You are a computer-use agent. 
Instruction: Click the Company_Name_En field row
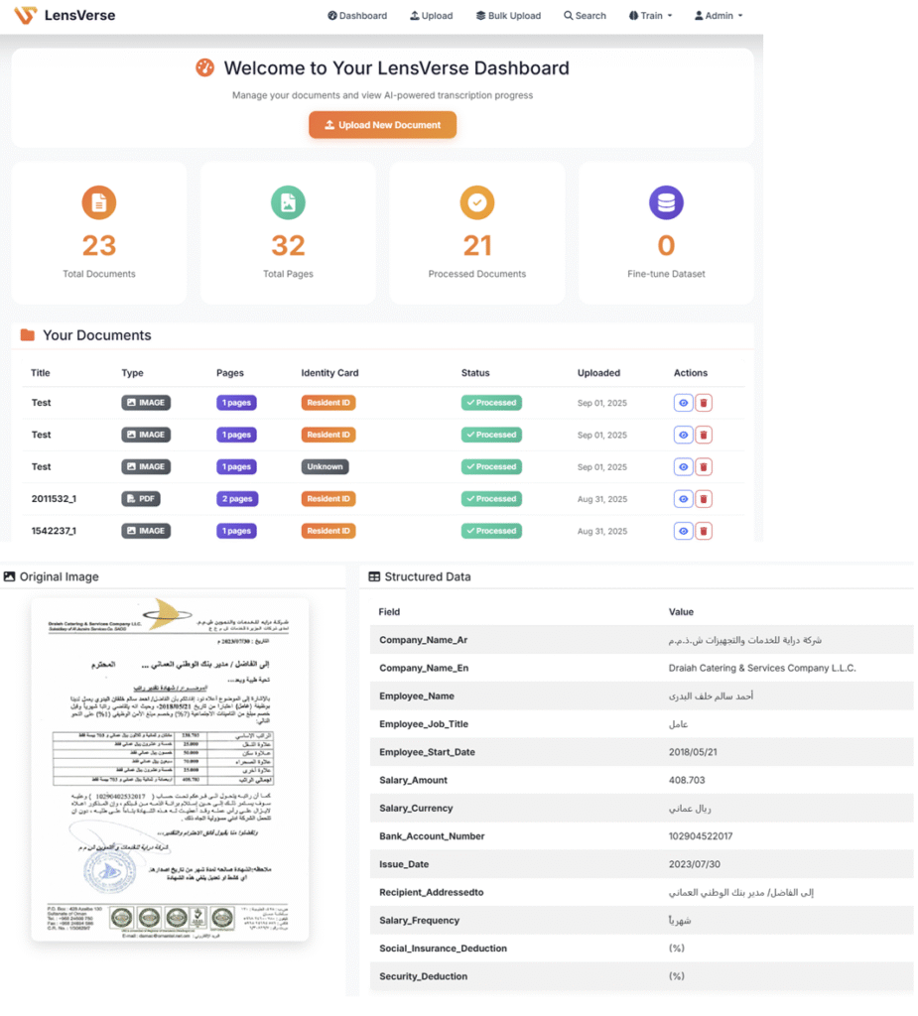click(641, 668)
